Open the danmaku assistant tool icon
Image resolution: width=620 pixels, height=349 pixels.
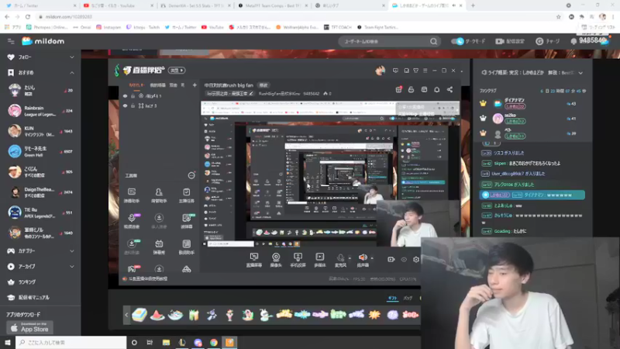click(132, 192)
